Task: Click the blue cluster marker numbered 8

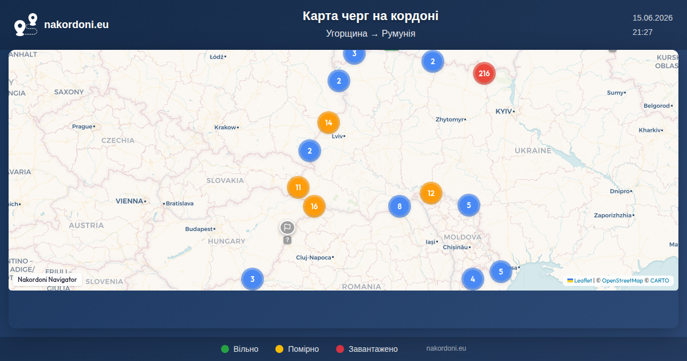Action: 400,206
